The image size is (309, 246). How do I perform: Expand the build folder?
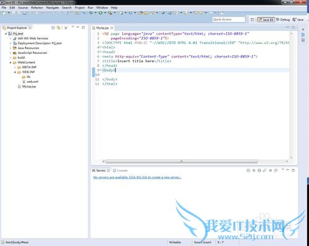[11, 57]
